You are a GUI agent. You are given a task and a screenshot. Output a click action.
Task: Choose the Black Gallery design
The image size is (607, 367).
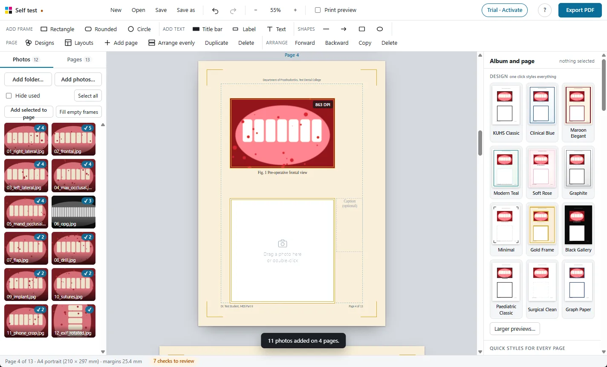pyautogui.click(x=578, y=229)
